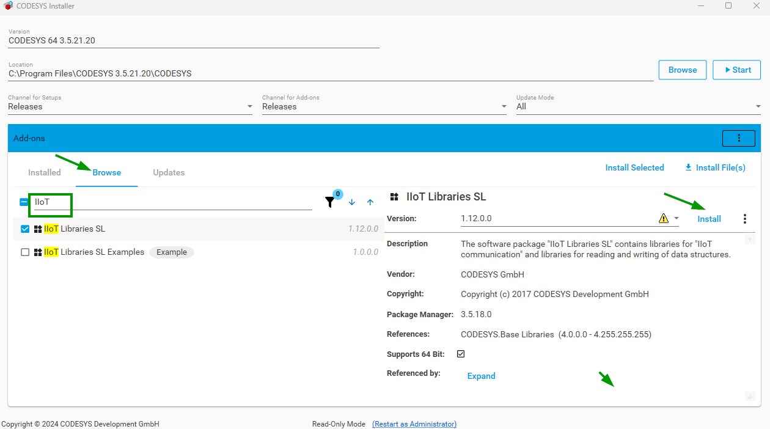Uncheck the IIoT Libraries SL checkbox
Screen dimensions: 770x429
point(25,229)
